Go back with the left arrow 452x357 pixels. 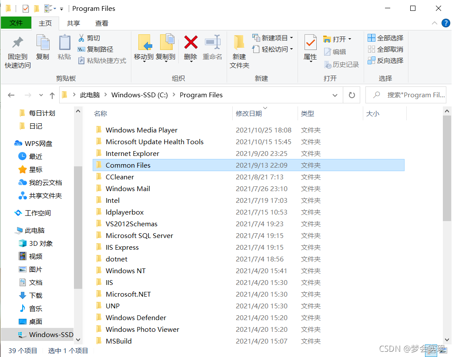(11, 95)
